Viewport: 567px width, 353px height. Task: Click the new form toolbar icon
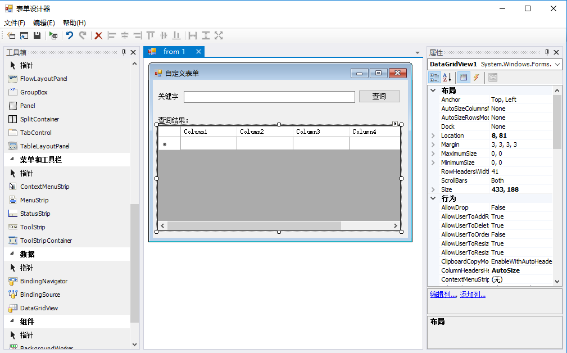11,35
